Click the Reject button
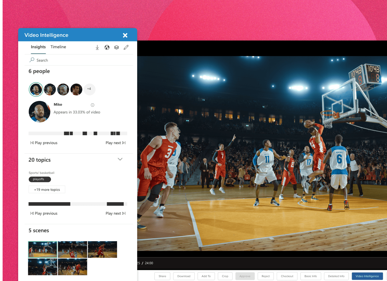The image size is (387, 281). 266,276
